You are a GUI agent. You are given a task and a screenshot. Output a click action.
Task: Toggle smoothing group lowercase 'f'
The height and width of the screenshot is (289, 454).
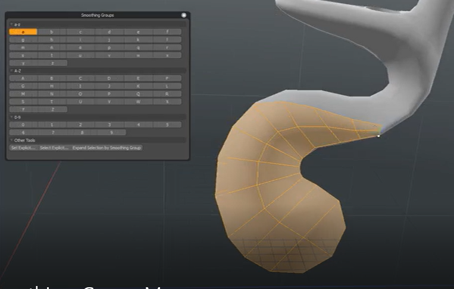tap(167, 32)
